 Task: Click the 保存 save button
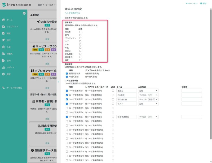pyautogui.click(x=204, y=3)
